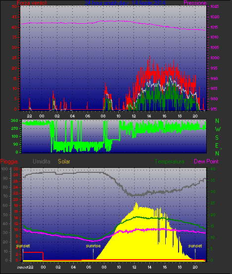Click the Pioggia legend label
232x274 pixels.
9,161
